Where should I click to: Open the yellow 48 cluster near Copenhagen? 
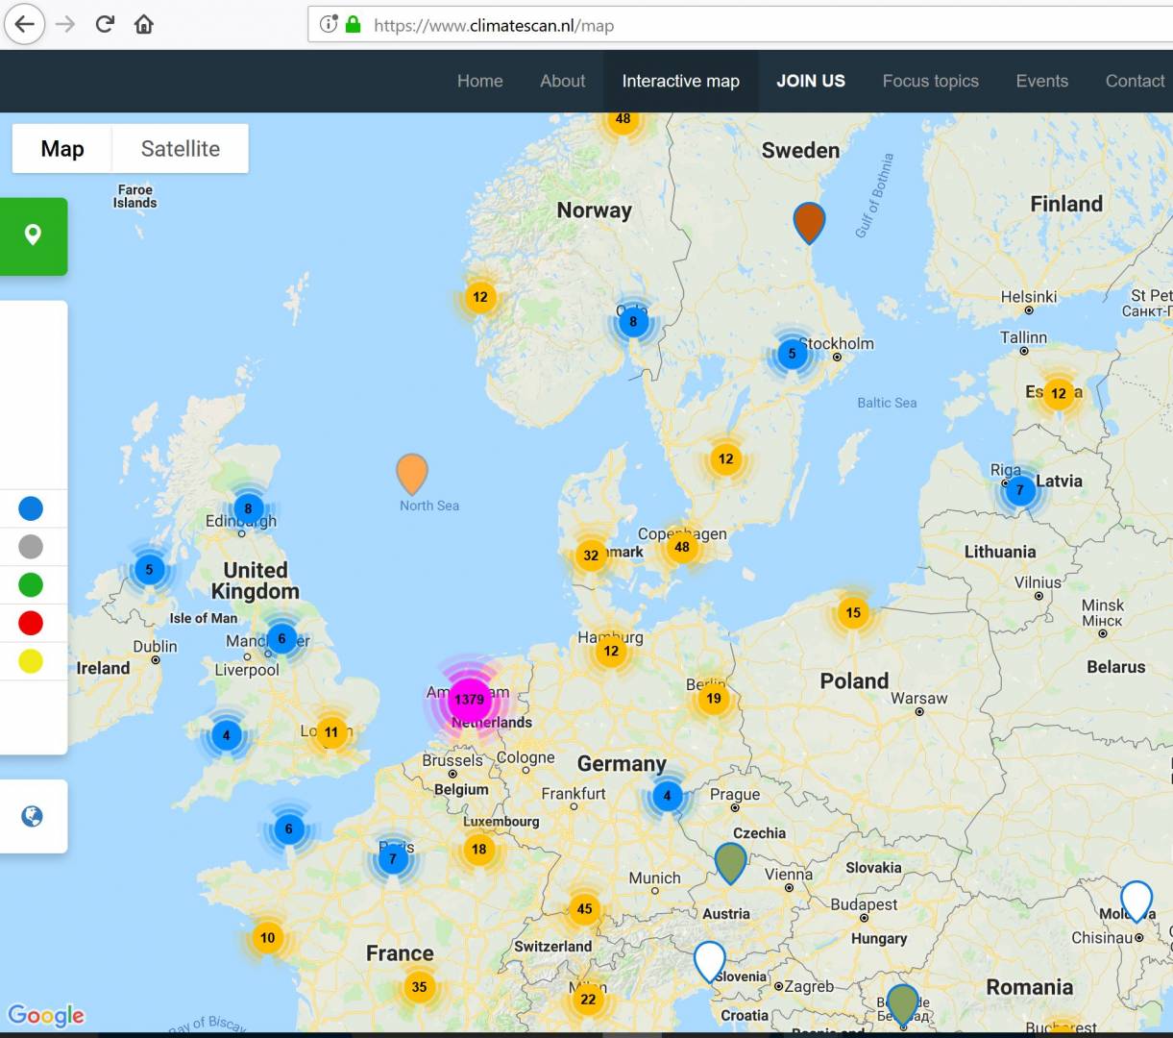point(682,547)
